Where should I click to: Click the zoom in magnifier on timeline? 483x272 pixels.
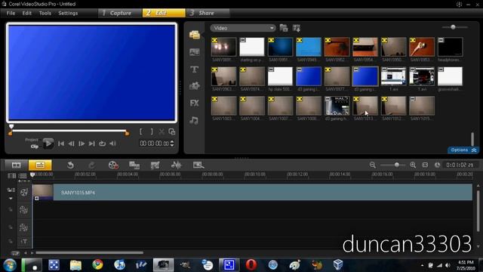(x=413, y=165)
